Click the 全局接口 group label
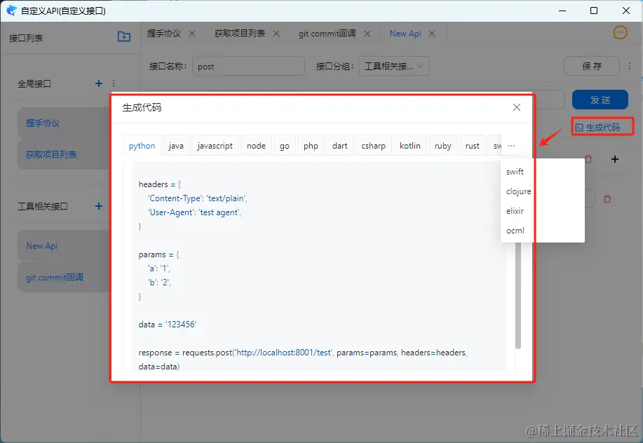 coord(34,84)
